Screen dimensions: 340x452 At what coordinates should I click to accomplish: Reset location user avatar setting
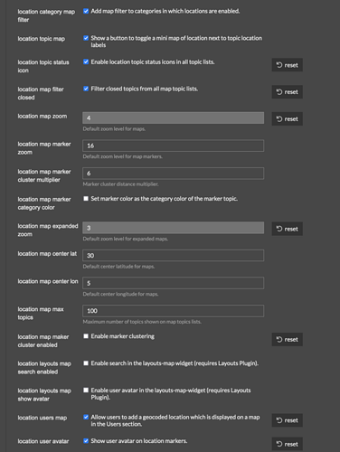(288, 444)
